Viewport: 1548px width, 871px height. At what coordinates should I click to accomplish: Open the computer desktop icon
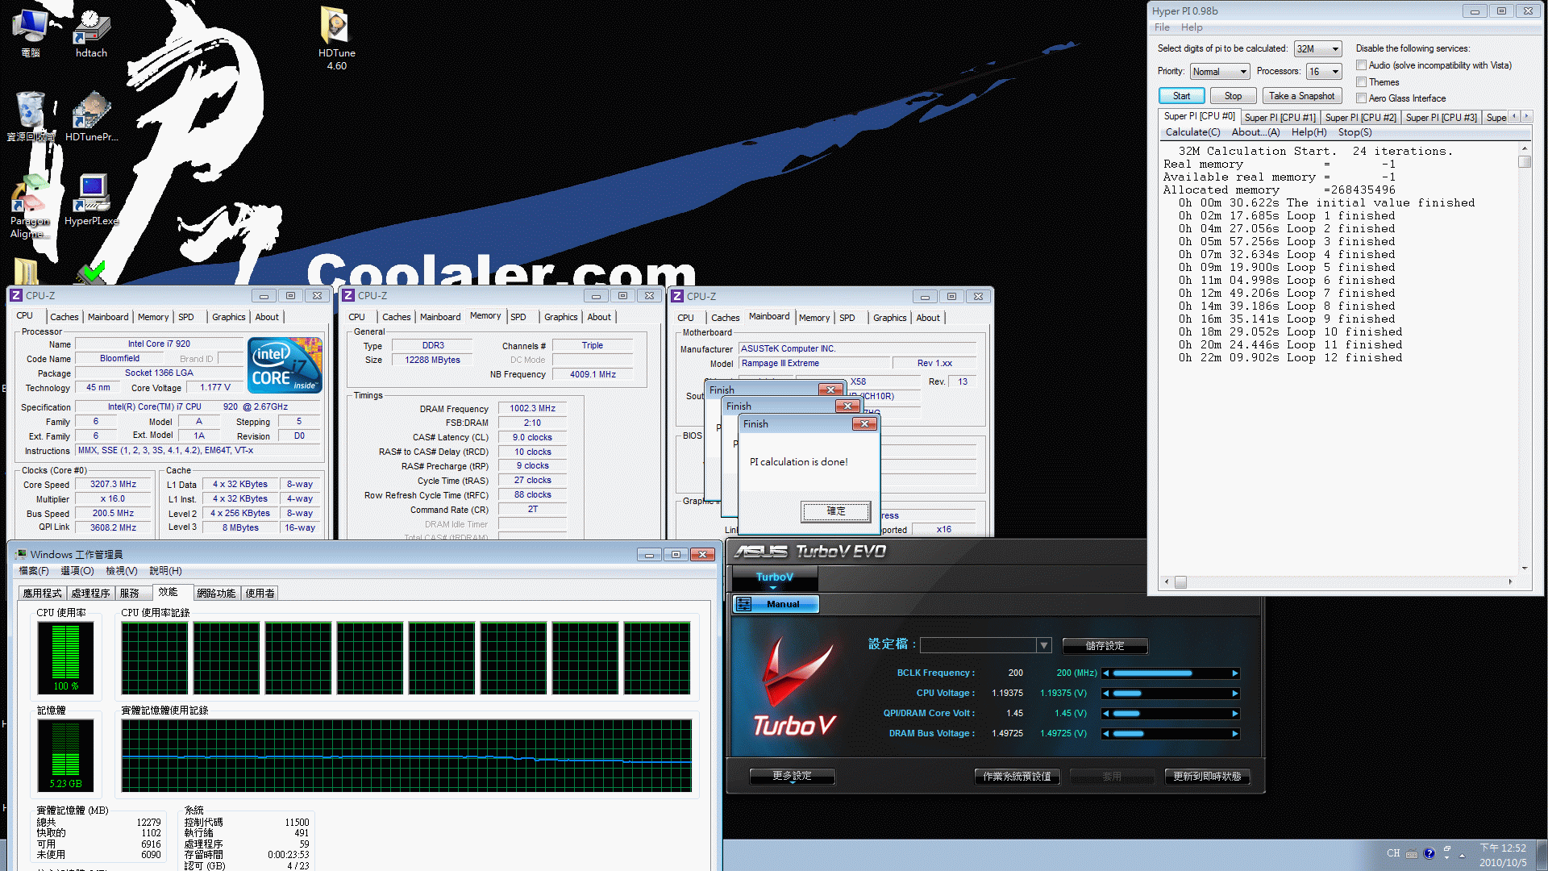coord(31,34)
